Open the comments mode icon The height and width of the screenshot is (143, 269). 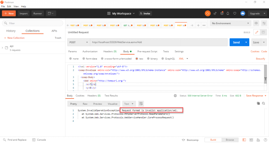pos(263,32)
